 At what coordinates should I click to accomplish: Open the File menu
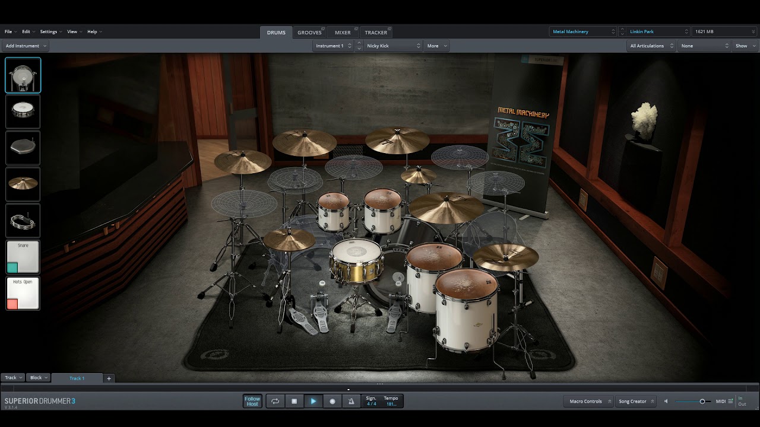point(10,31)
